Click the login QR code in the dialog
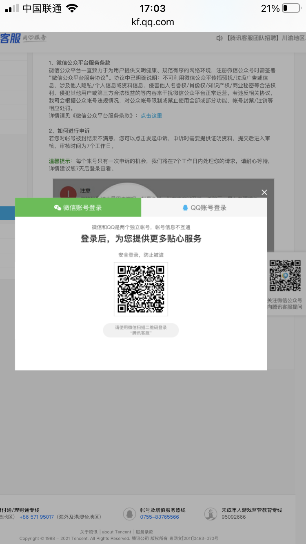The image size is (306, 544). coord(141,289)
